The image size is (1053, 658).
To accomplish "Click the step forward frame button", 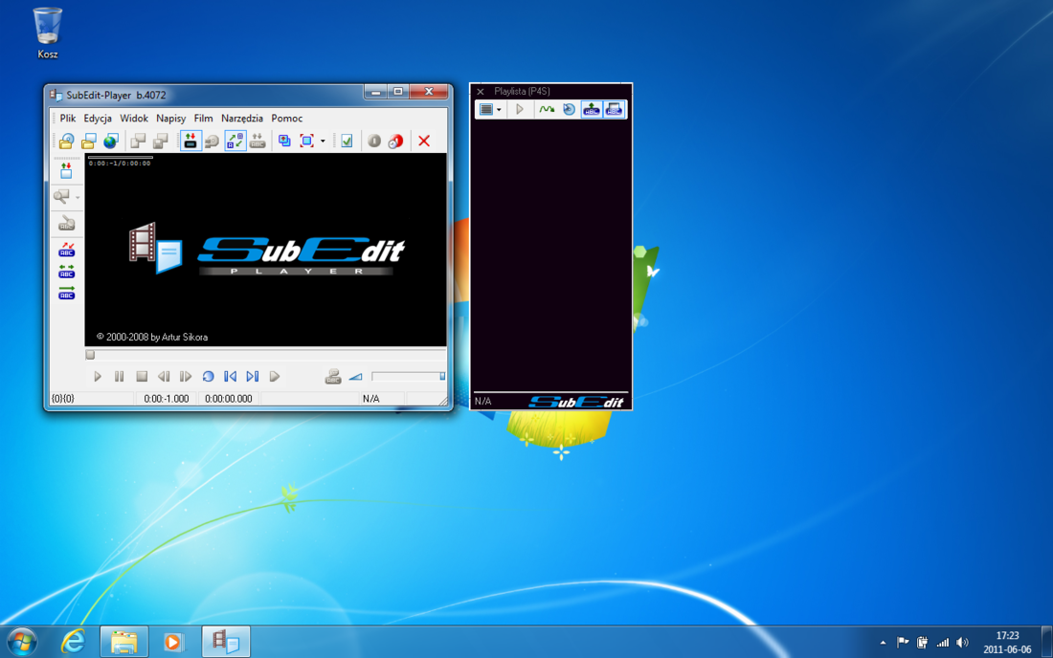I will click(186, 377).
